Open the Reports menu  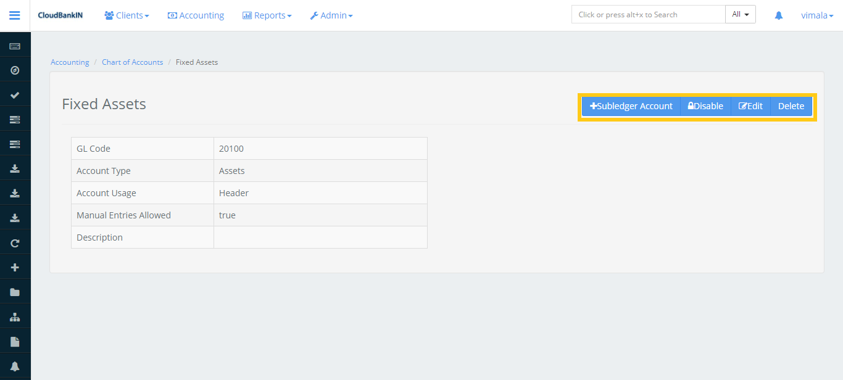pos(267,15)
